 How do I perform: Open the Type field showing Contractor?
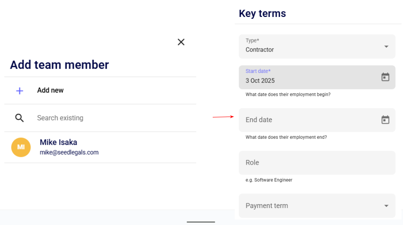(x=307, y=46)
